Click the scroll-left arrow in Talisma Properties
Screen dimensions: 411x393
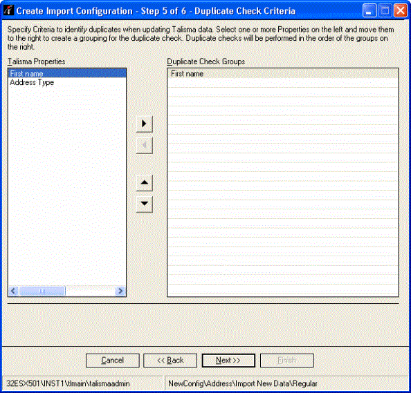tap(14, 291)
